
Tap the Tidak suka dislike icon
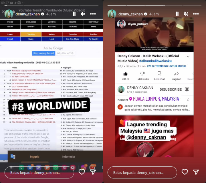[142, 74]
